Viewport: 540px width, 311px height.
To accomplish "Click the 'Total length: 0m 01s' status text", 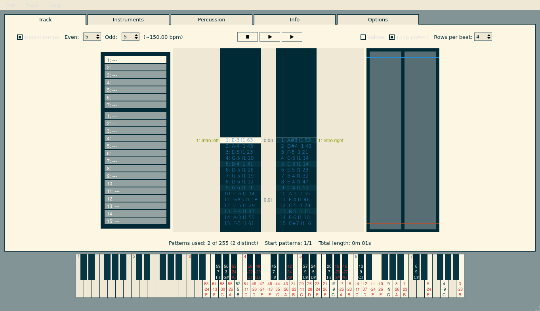I will (345, 243).
